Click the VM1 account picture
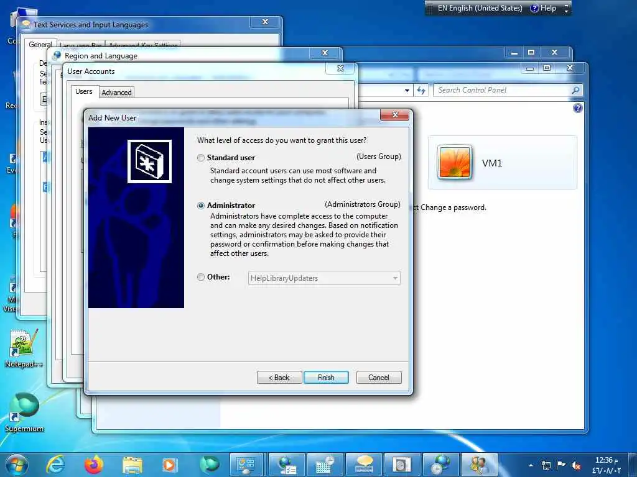637x477 pixels. click(455, 162)
